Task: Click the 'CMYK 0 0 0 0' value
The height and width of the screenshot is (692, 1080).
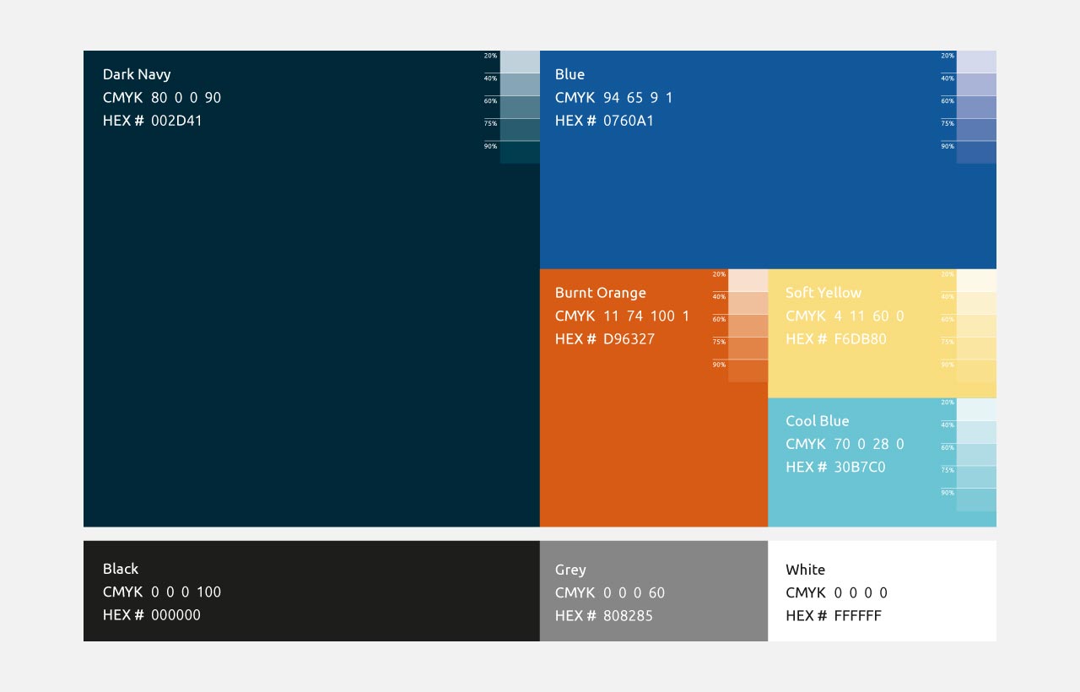Action: pos(837,593)
